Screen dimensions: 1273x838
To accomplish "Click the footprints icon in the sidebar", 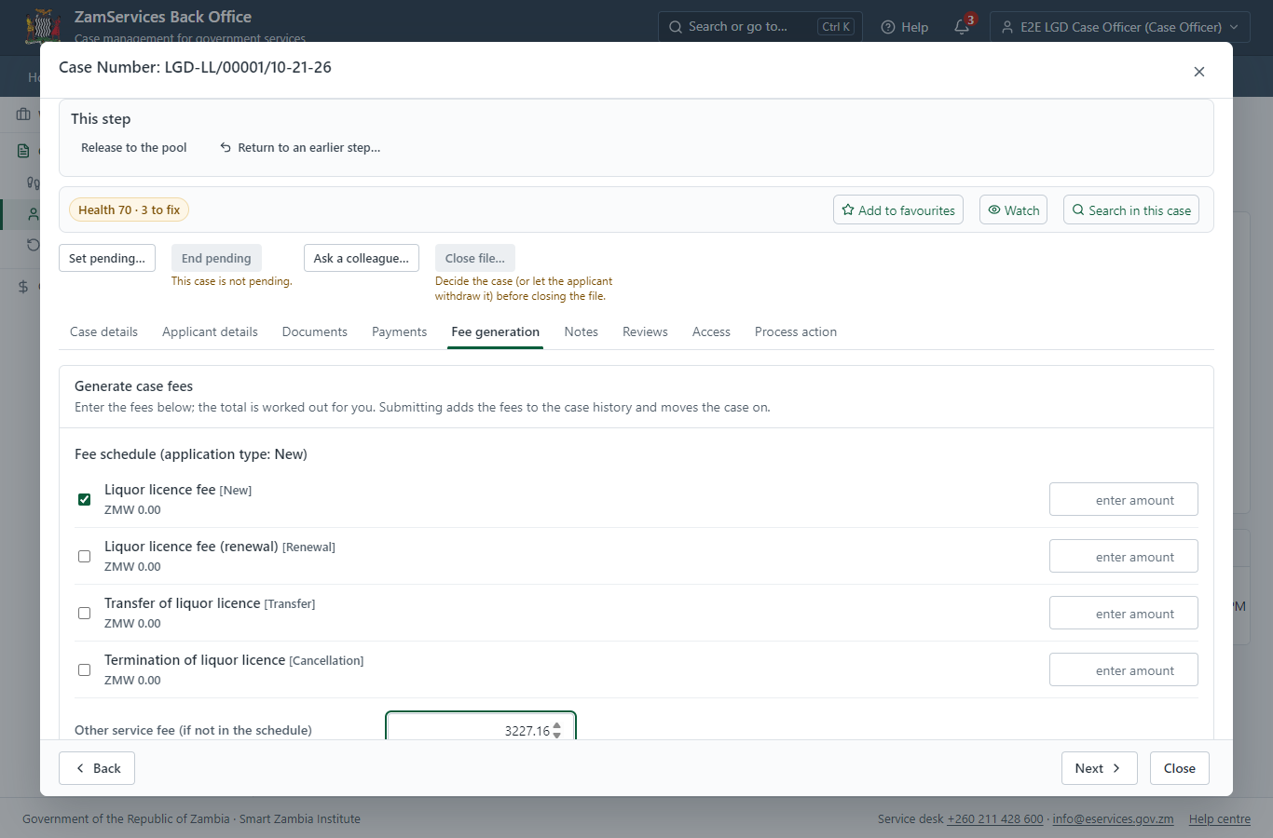I will coord(33,182).
